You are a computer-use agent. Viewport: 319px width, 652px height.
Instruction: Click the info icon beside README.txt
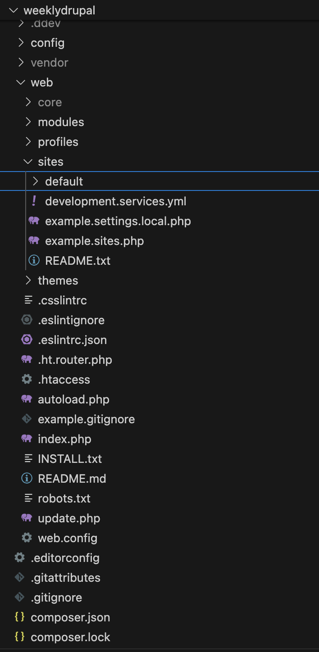pyautogui.click(x=34, y=261)
